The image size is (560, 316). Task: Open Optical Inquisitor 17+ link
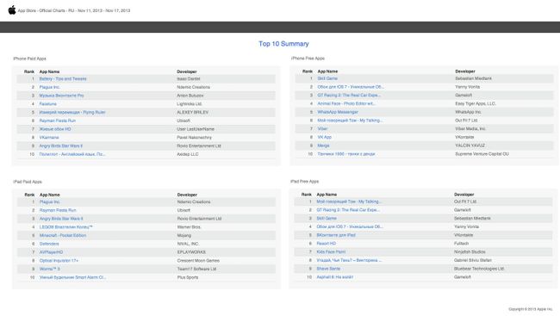[x=59, y=261]
